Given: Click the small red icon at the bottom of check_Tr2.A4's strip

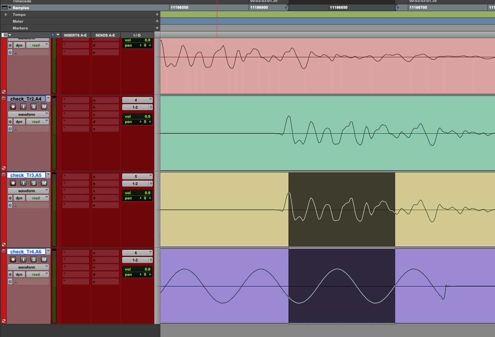Looking at the screenshot, I should click(4, 168).
